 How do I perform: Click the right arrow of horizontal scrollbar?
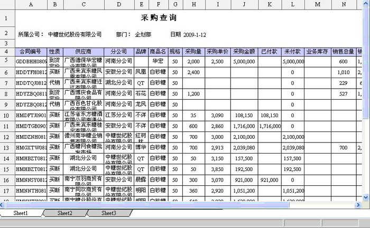[358, 205]
